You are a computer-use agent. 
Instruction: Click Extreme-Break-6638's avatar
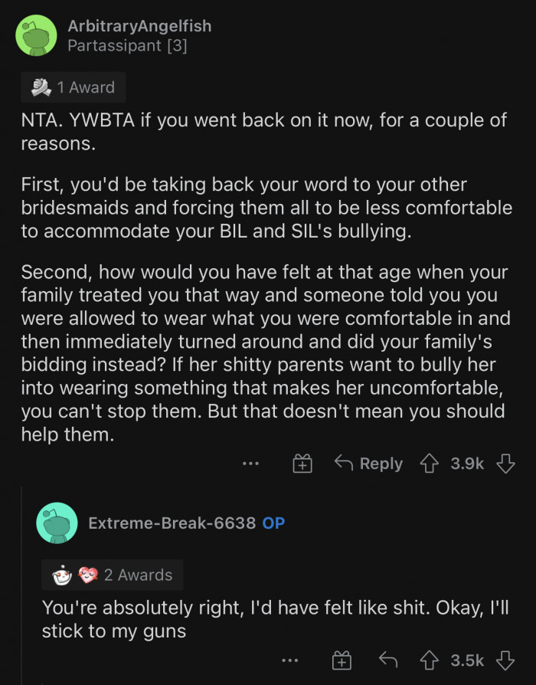coord(57,523)
